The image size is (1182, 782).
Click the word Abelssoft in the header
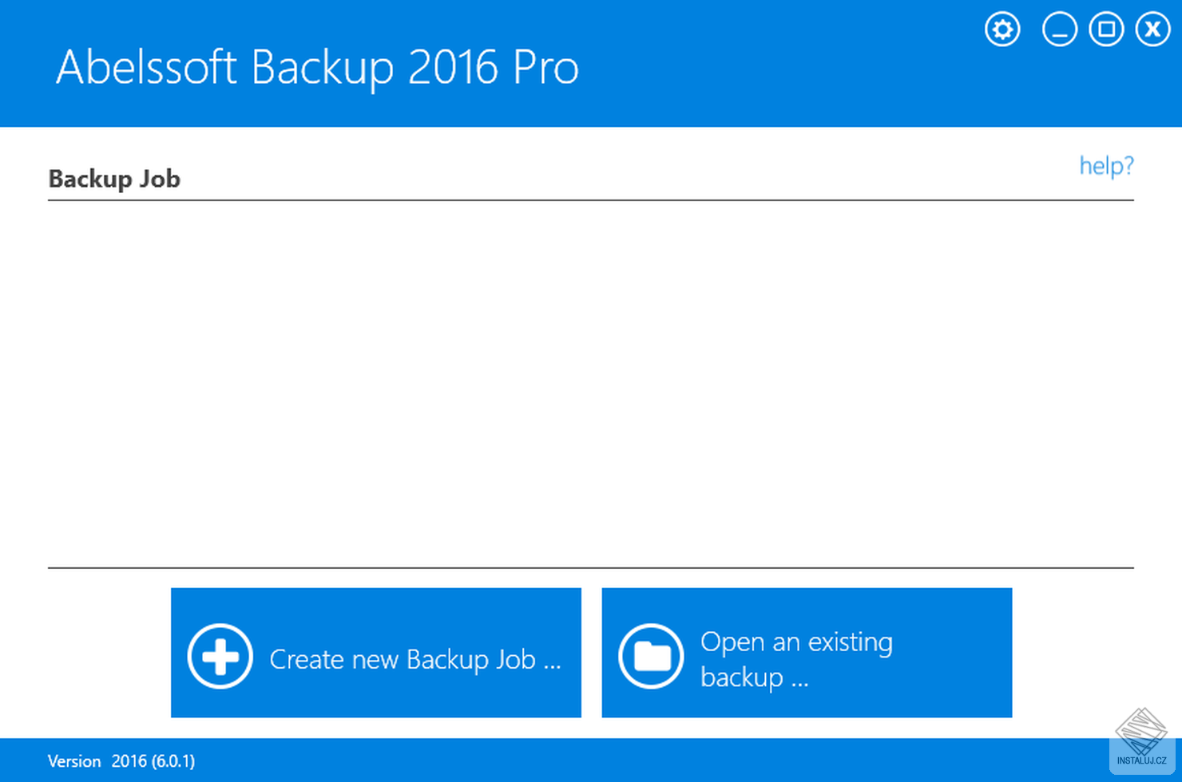(x=146, y=67)
